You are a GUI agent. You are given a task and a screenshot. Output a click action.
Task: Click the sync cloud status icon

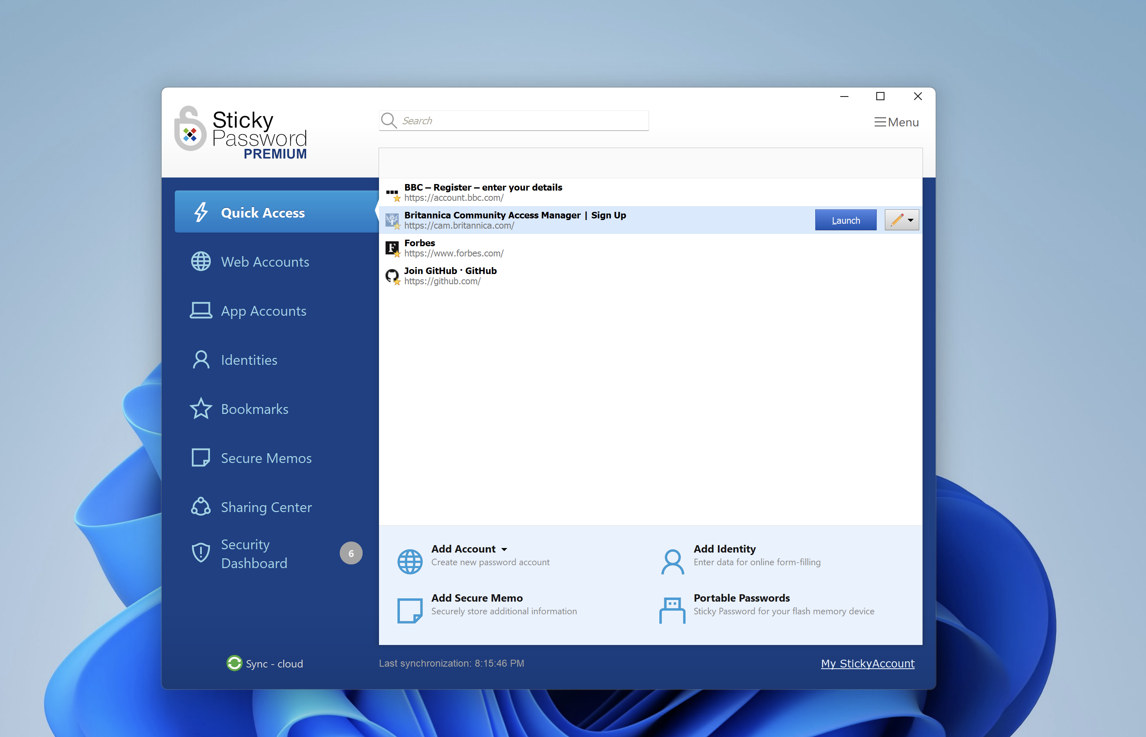click(x=234, y=663)
